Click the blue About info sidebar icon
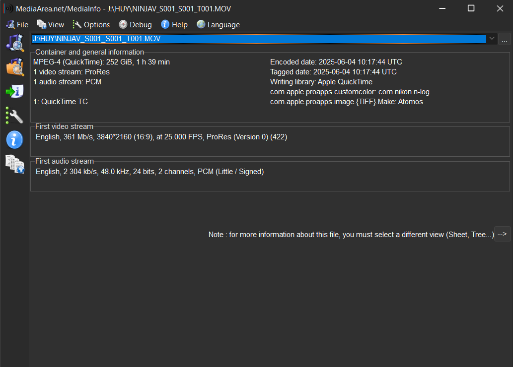513x367 pixels. pos(14,140)
